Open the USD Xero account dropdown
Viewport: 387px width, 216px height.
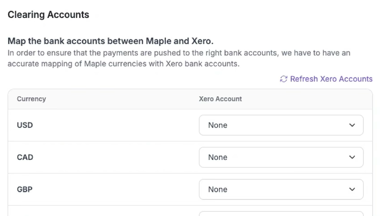point(281,125)
